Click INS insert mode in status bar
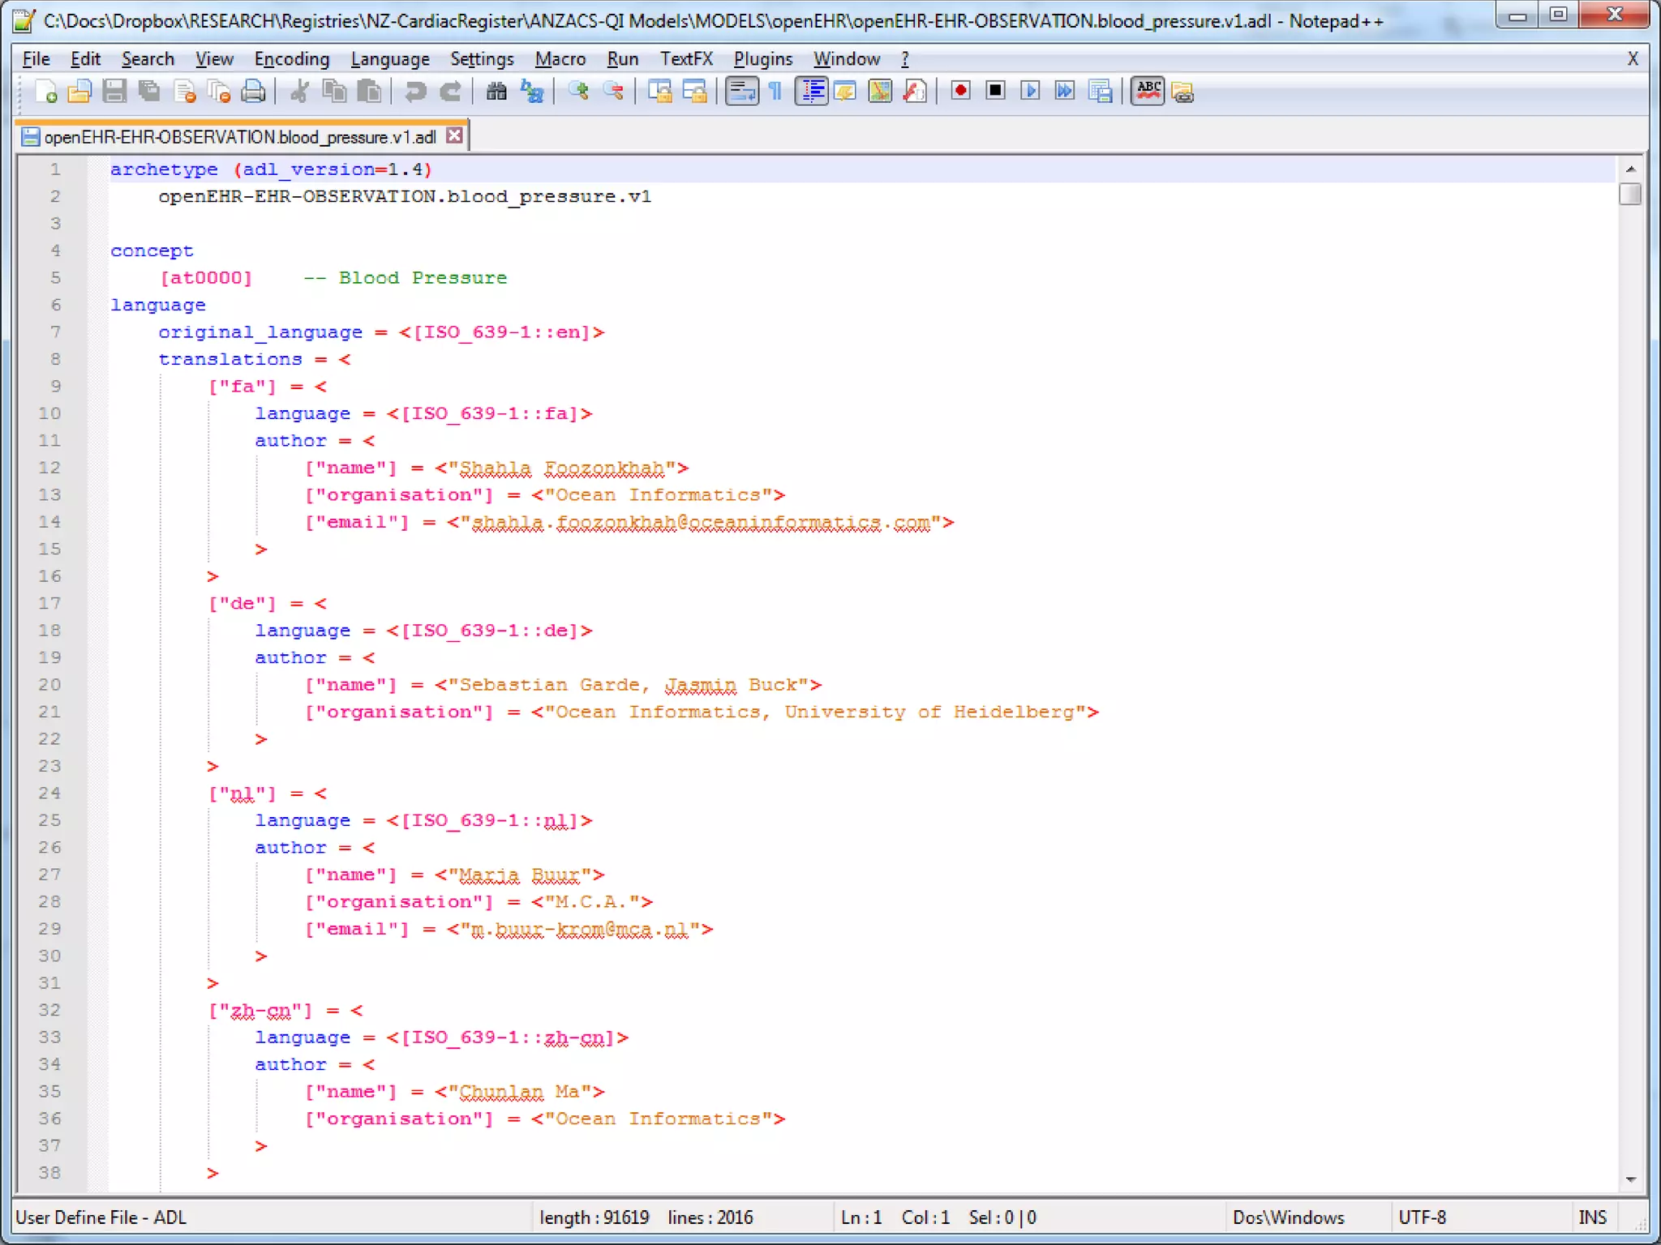 tap(1591, 1217)
